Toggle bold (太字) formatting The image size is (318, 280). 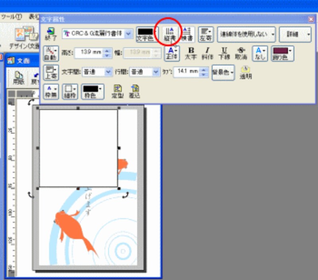pos(191,53)
